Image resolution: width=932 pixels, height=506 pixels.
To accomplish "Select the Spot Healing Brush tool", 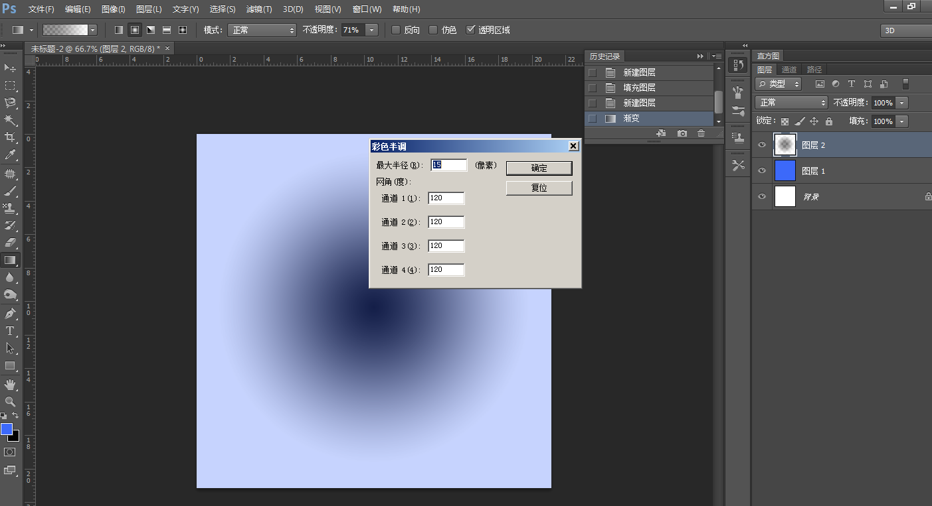I will point(10,174).
